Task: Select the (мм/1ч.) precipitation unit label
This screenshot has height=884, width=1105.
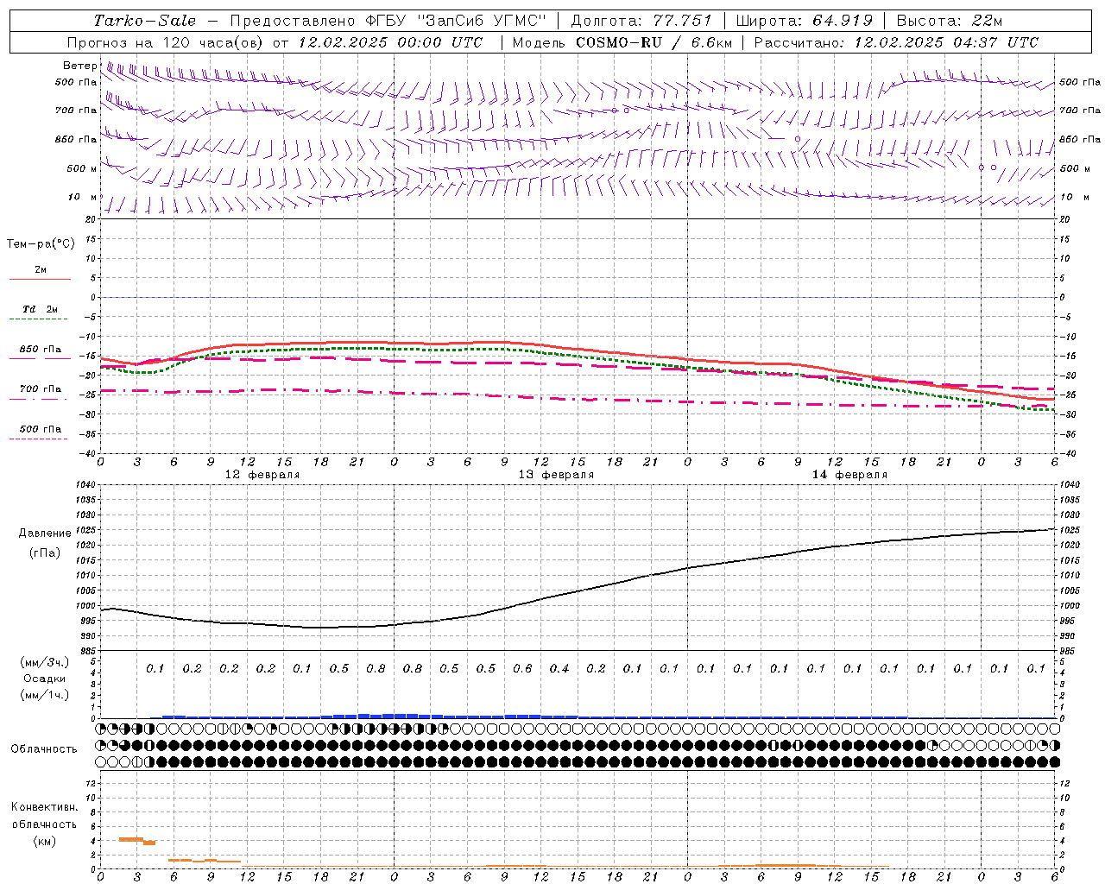Action: coord(45,695)
